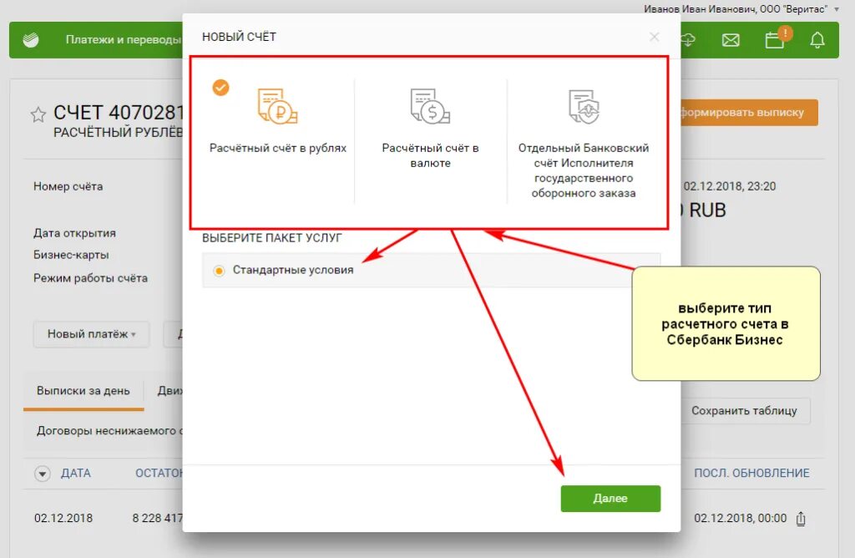This screenshot has height=558, width=855.
Task: Click the 02.12.2018, 00:00 update time cell
Action: click(740, 518)
